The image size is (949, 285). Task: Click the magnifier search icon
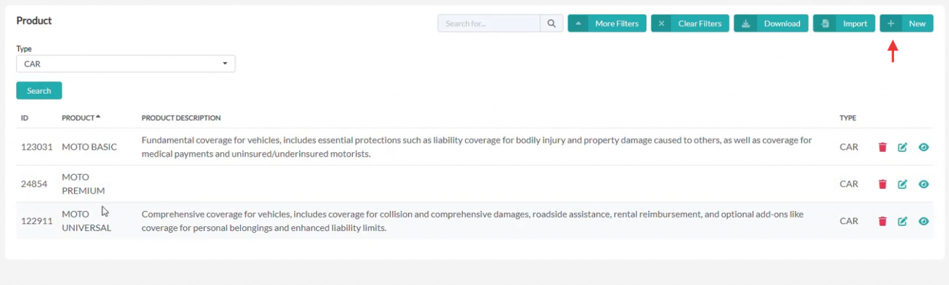tap(552, 23)
